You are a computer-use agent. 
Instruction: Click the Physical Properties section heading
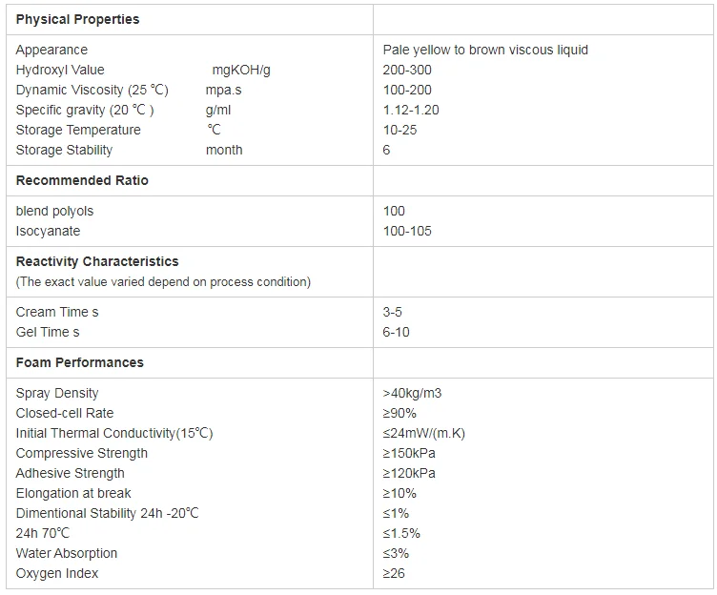pos(77,19)
